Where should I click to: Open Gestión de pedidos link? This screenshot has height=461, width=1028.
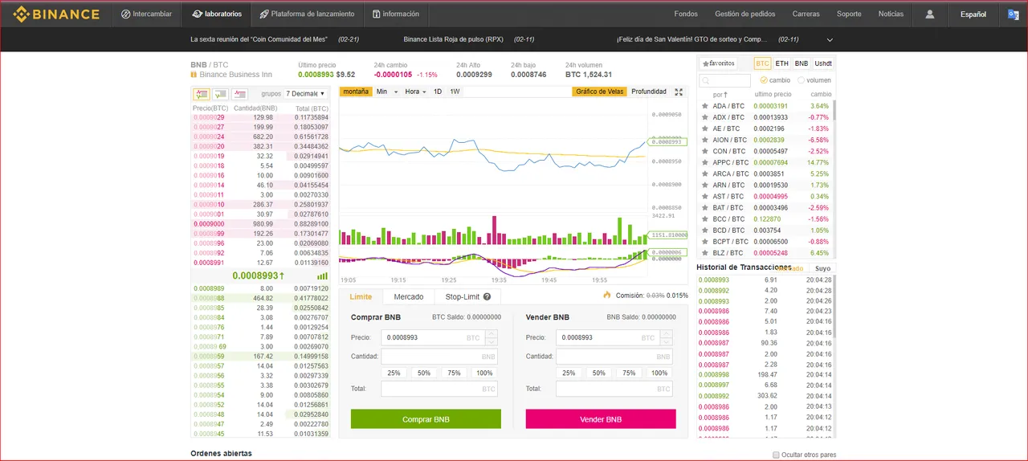point(745,14)
